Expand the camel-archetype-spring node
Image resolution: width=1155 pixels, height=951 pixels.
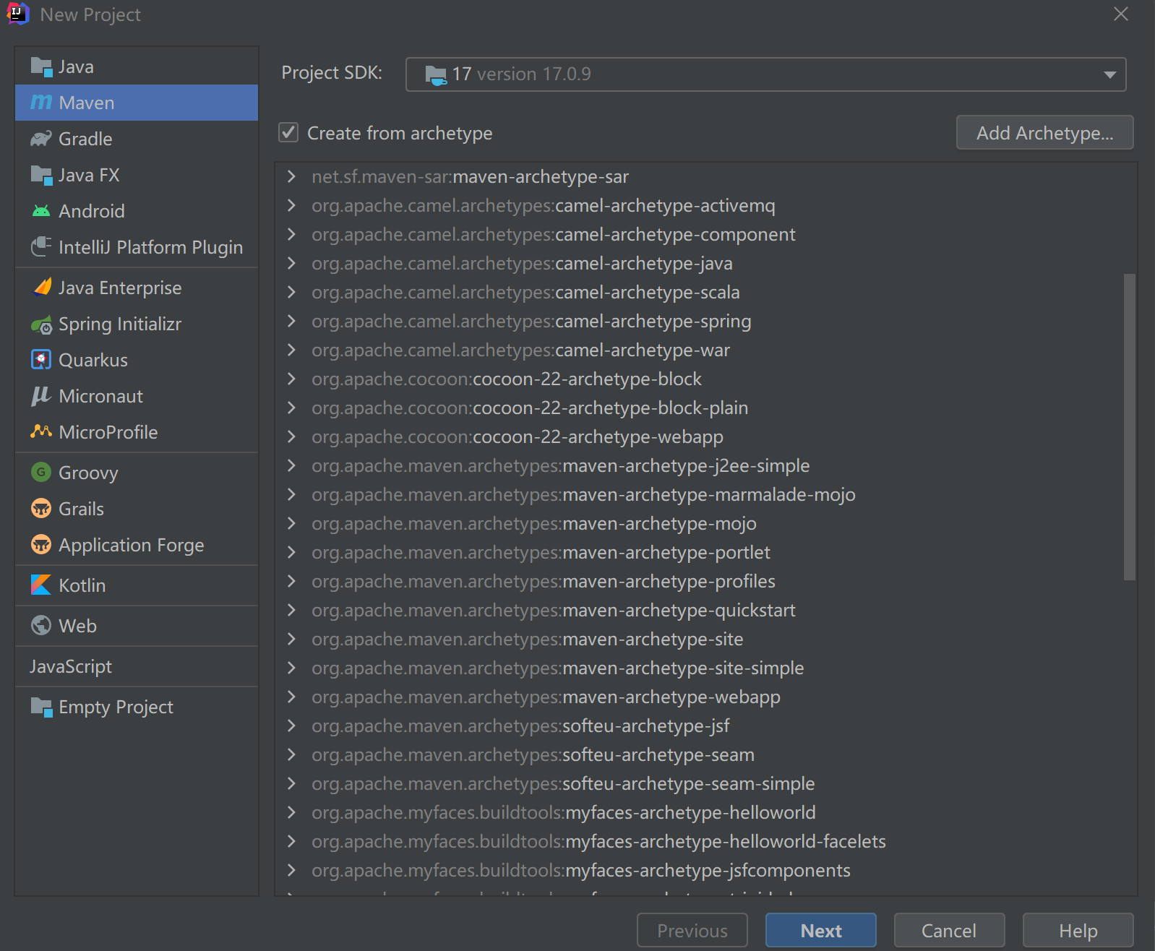click(x=291, y=321)
